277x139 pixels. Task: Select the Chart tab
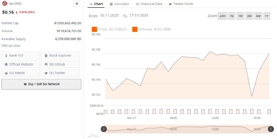click(97, 4)
